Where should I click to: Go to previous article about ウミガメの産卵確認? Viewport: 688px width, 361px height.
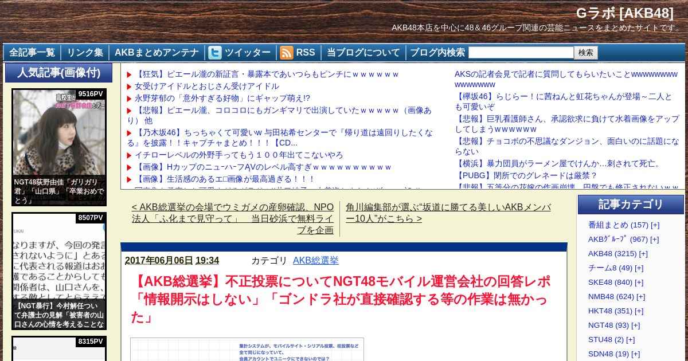pos(233,218)
